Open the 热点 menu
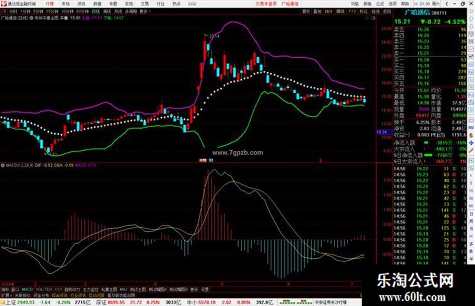 (176, 4)
